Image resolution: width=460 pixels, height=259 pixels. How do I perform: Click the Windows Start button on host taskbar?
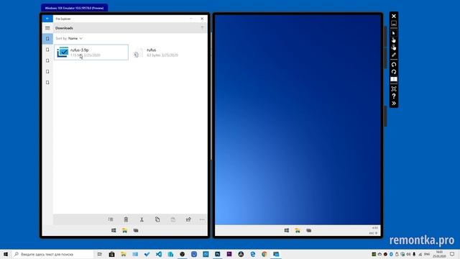pyautogui.click(x=6, y=254)
